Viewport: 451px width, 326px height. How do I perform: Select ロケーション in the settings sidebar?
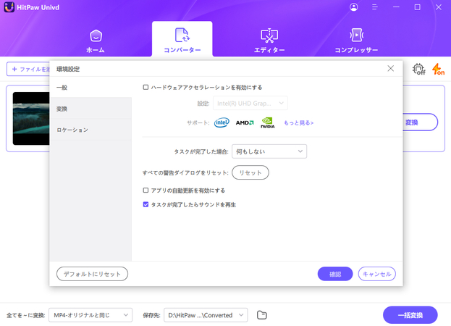[90, 130]
